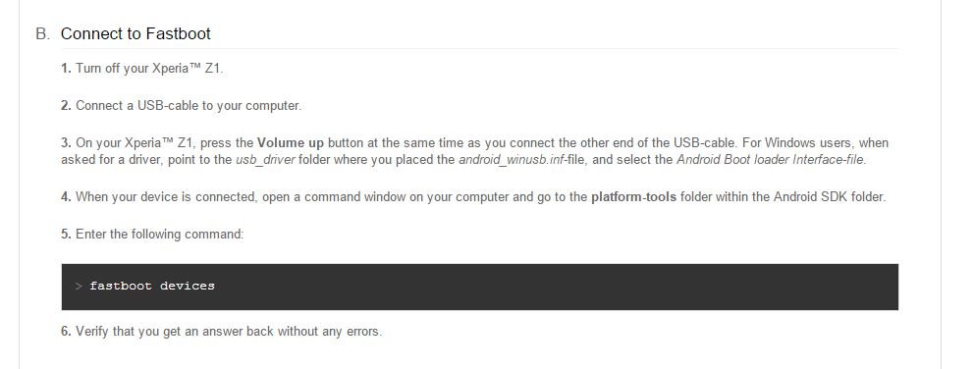Click the section letter "B." marker
This screenshot has height=369, width=974.
click(42, 33)
